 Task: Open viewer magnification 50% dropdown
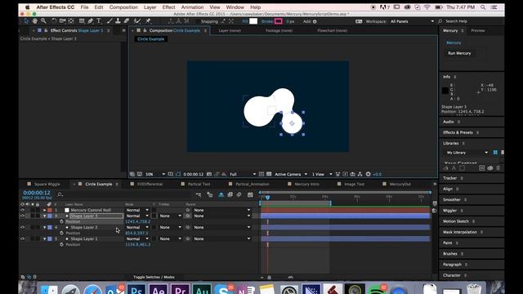click(x=155, y=174)
